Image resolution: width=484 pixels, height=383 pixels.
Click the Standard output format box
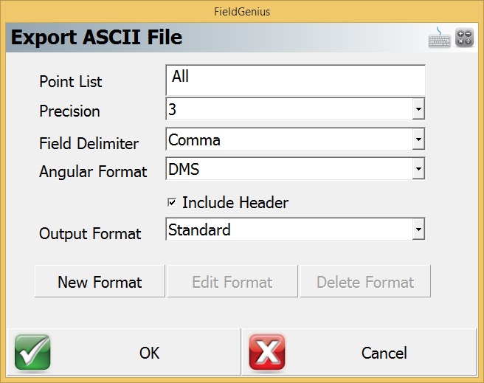click(x=288, y=230)
